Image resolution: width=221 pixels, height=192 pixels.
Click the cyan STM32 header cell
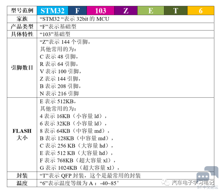(x=52, y=11)
